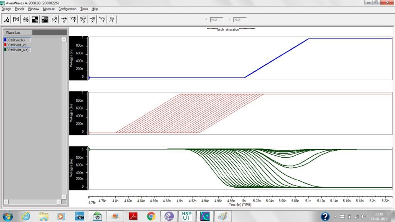Open the Tools menu
This screenshot has width=395, height=222.
(84, 9)
